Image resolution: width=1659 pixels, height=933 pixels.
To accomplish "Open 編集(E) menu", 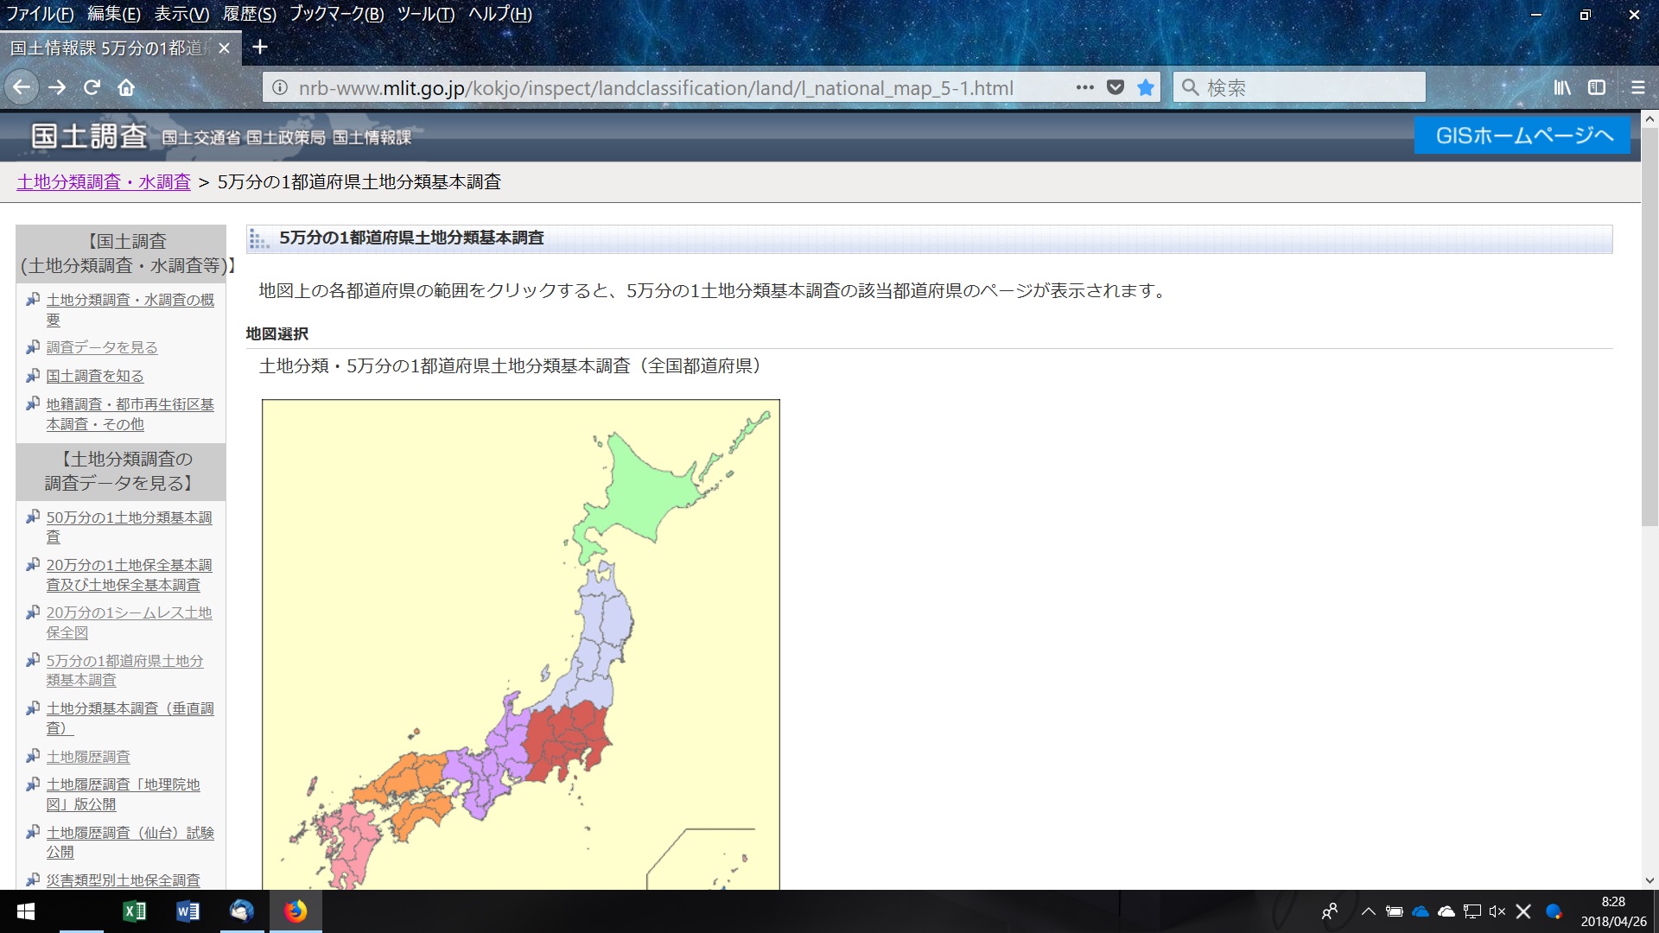I will pos(113,14).
